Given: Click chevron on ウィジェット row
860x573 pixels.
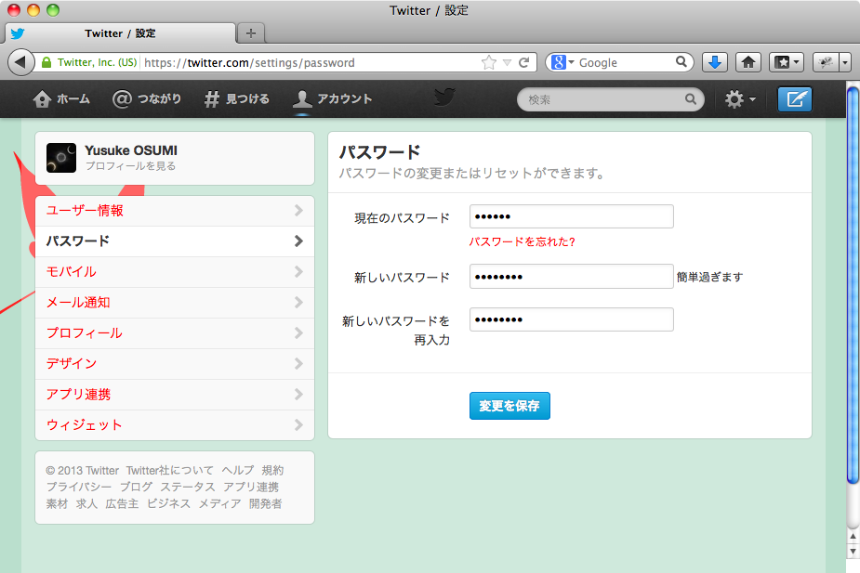Looking at the screenshot, I should point(298,424).
